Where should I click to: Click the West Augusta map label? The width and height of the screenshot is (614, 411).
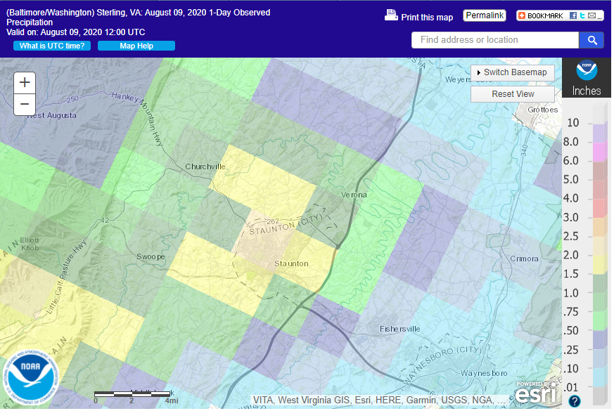tap(53, 116)
